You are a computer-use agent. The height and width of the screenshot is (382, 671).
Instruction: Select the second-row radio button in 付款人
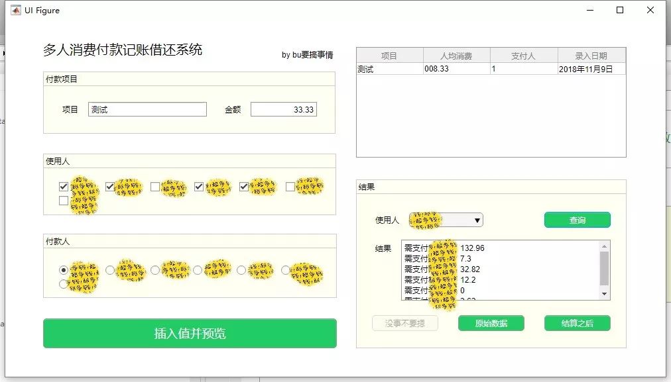point(63,283)
